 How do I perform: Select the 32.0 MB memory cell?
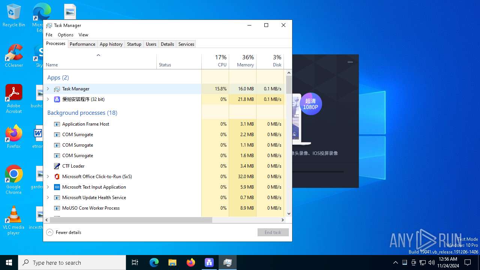[243, 177]
